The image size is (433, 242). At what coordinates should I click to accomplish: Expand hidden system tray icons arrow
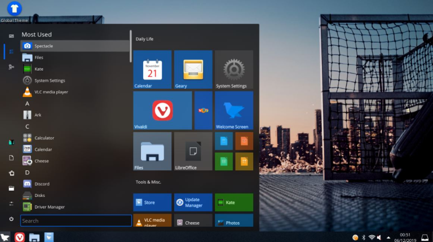click(388, 237)
